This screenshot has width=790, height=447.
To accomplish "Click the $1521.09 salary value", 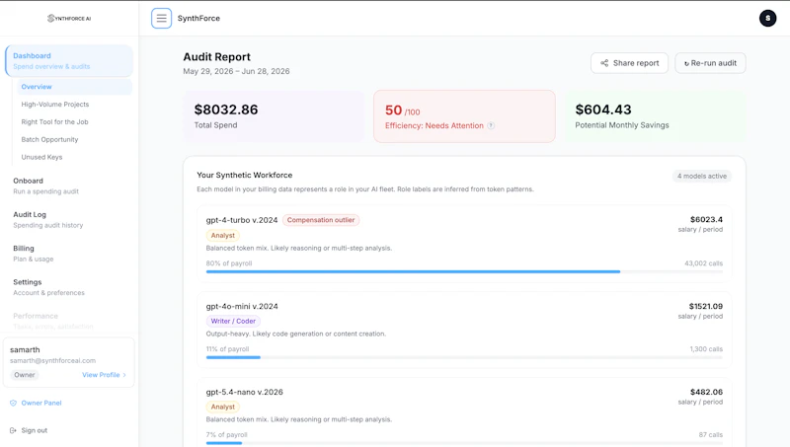I will (706, 306).
